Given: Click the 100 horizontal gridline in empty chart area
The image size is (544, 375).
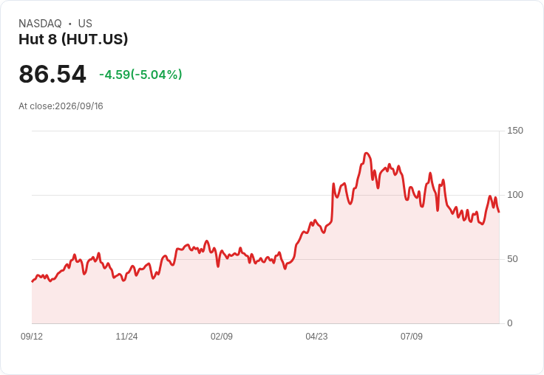Looking at the screenshot, I should [x=174, y=195].
